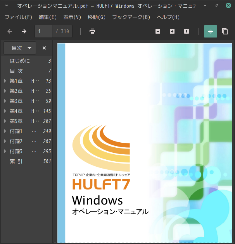Jump to 第1章 chapter label
Image resolution: width=235 pixels, height=244 pixels.
(16, 81)
